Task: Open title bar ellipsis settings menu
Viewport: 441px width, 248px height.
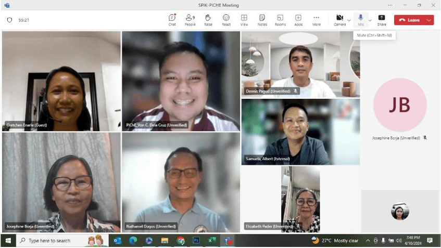Action: (390, 5)
